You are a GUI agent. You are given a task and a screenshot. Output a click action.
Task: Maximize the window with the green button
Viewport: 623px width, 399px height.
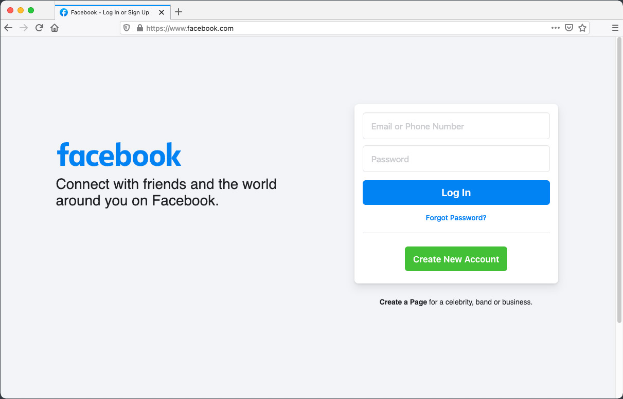(31, 10)
